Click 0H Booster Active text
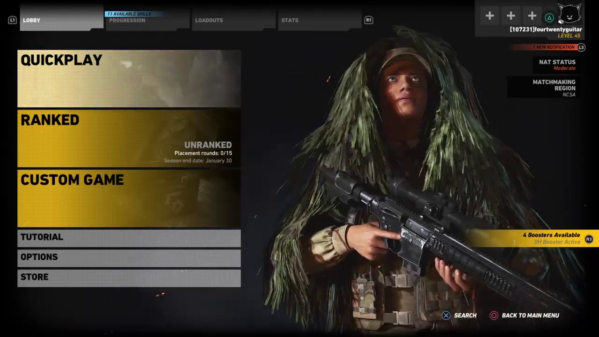This screenshot has height=337, width=599. [557, 242]
